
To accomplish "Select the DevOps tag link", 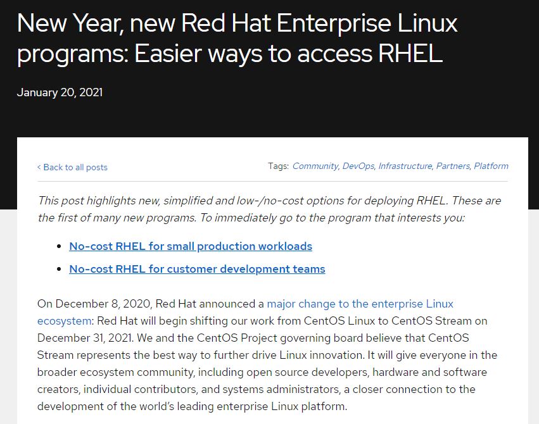I will point(358,166).
